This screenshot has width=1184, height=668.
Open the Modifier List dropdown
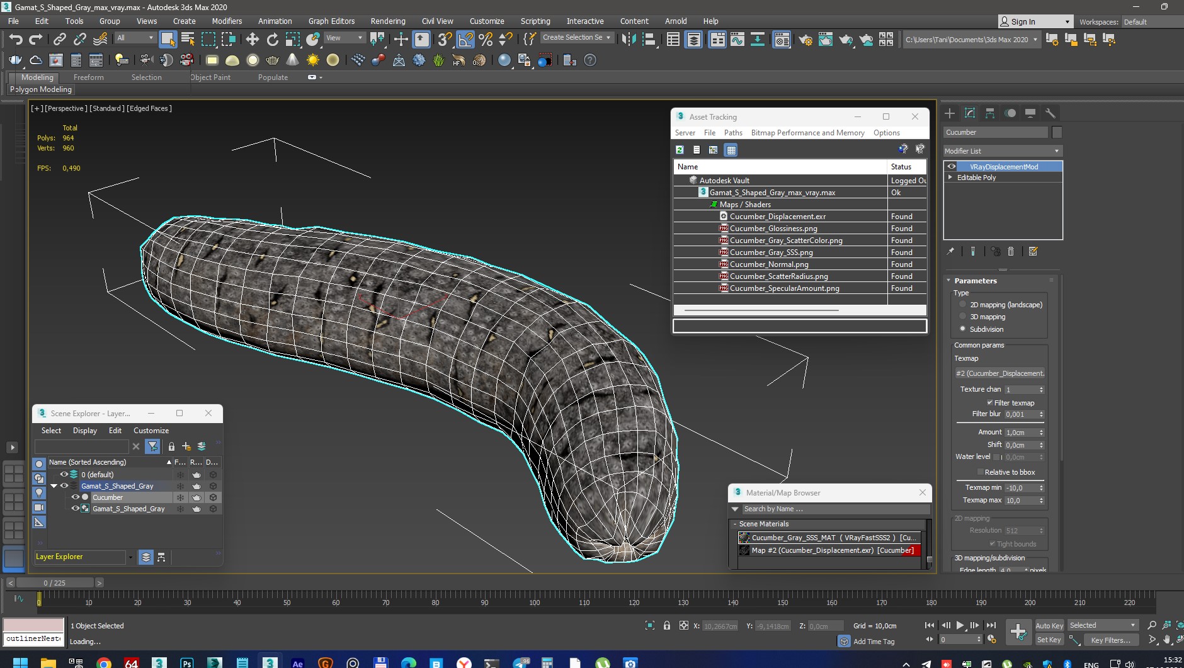click(x=1003, y=151)
